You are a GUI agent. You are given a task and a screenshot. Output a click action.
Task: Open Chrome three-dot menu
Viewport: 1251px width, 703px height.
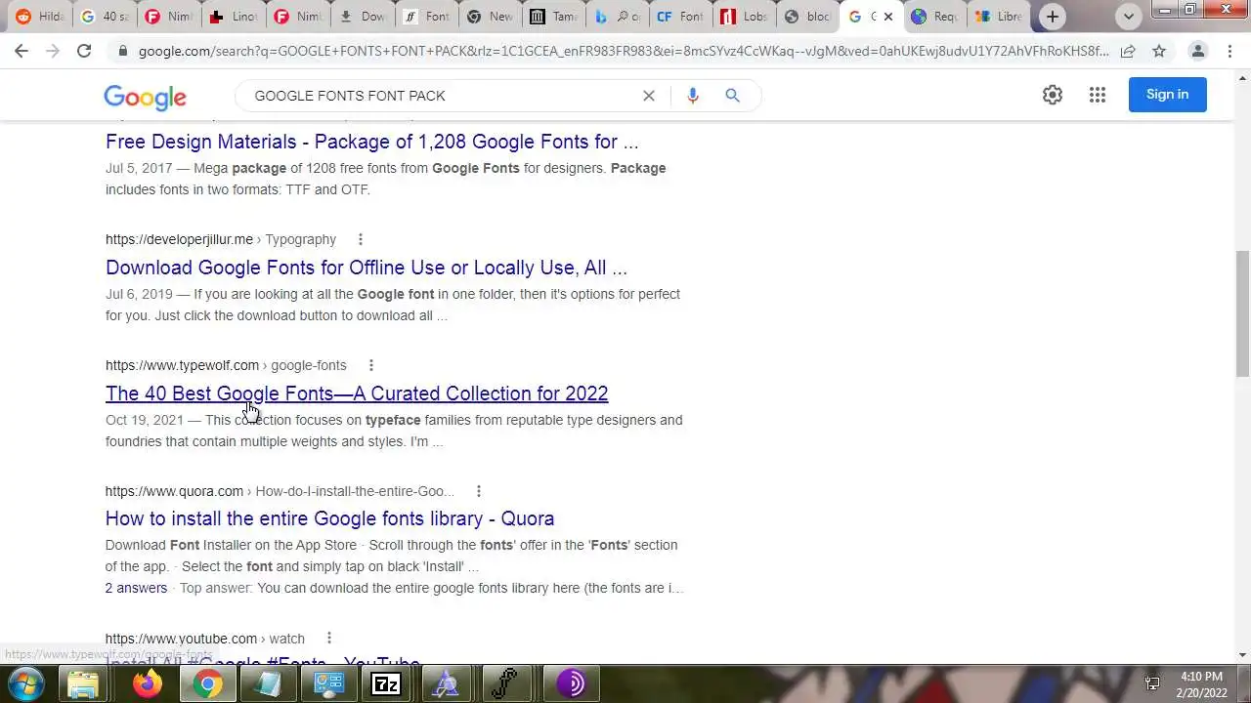(x=1229, y=51)
